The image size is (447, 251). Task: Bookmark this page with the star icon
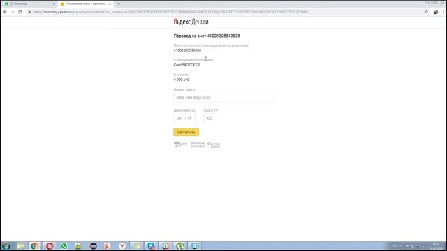coord(427,12)
